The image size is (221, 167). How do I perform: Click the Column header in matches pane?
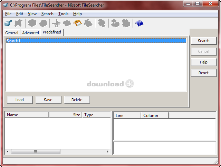(x=155, y=116)
